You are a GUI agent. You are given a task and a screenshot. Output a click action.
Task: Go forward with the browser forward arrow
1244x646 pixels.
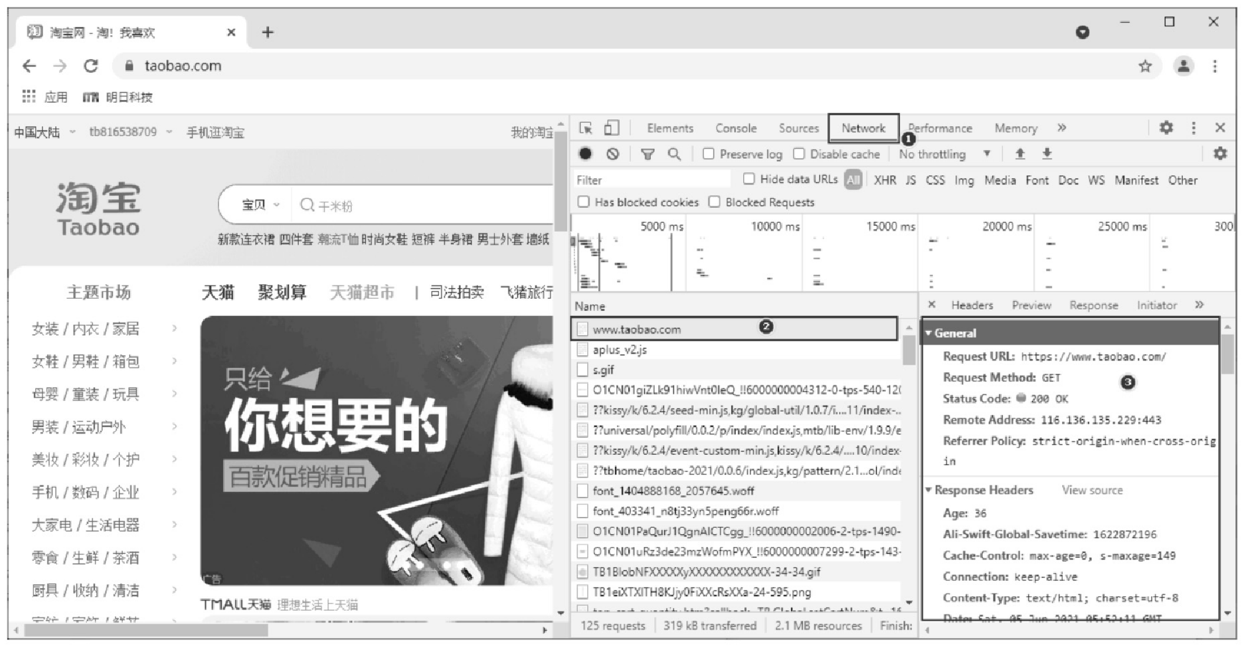pyautogui.click(x=60, y=66)
